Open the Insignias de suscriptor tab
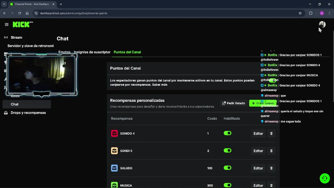334x188 pixels. pos(92,52)
